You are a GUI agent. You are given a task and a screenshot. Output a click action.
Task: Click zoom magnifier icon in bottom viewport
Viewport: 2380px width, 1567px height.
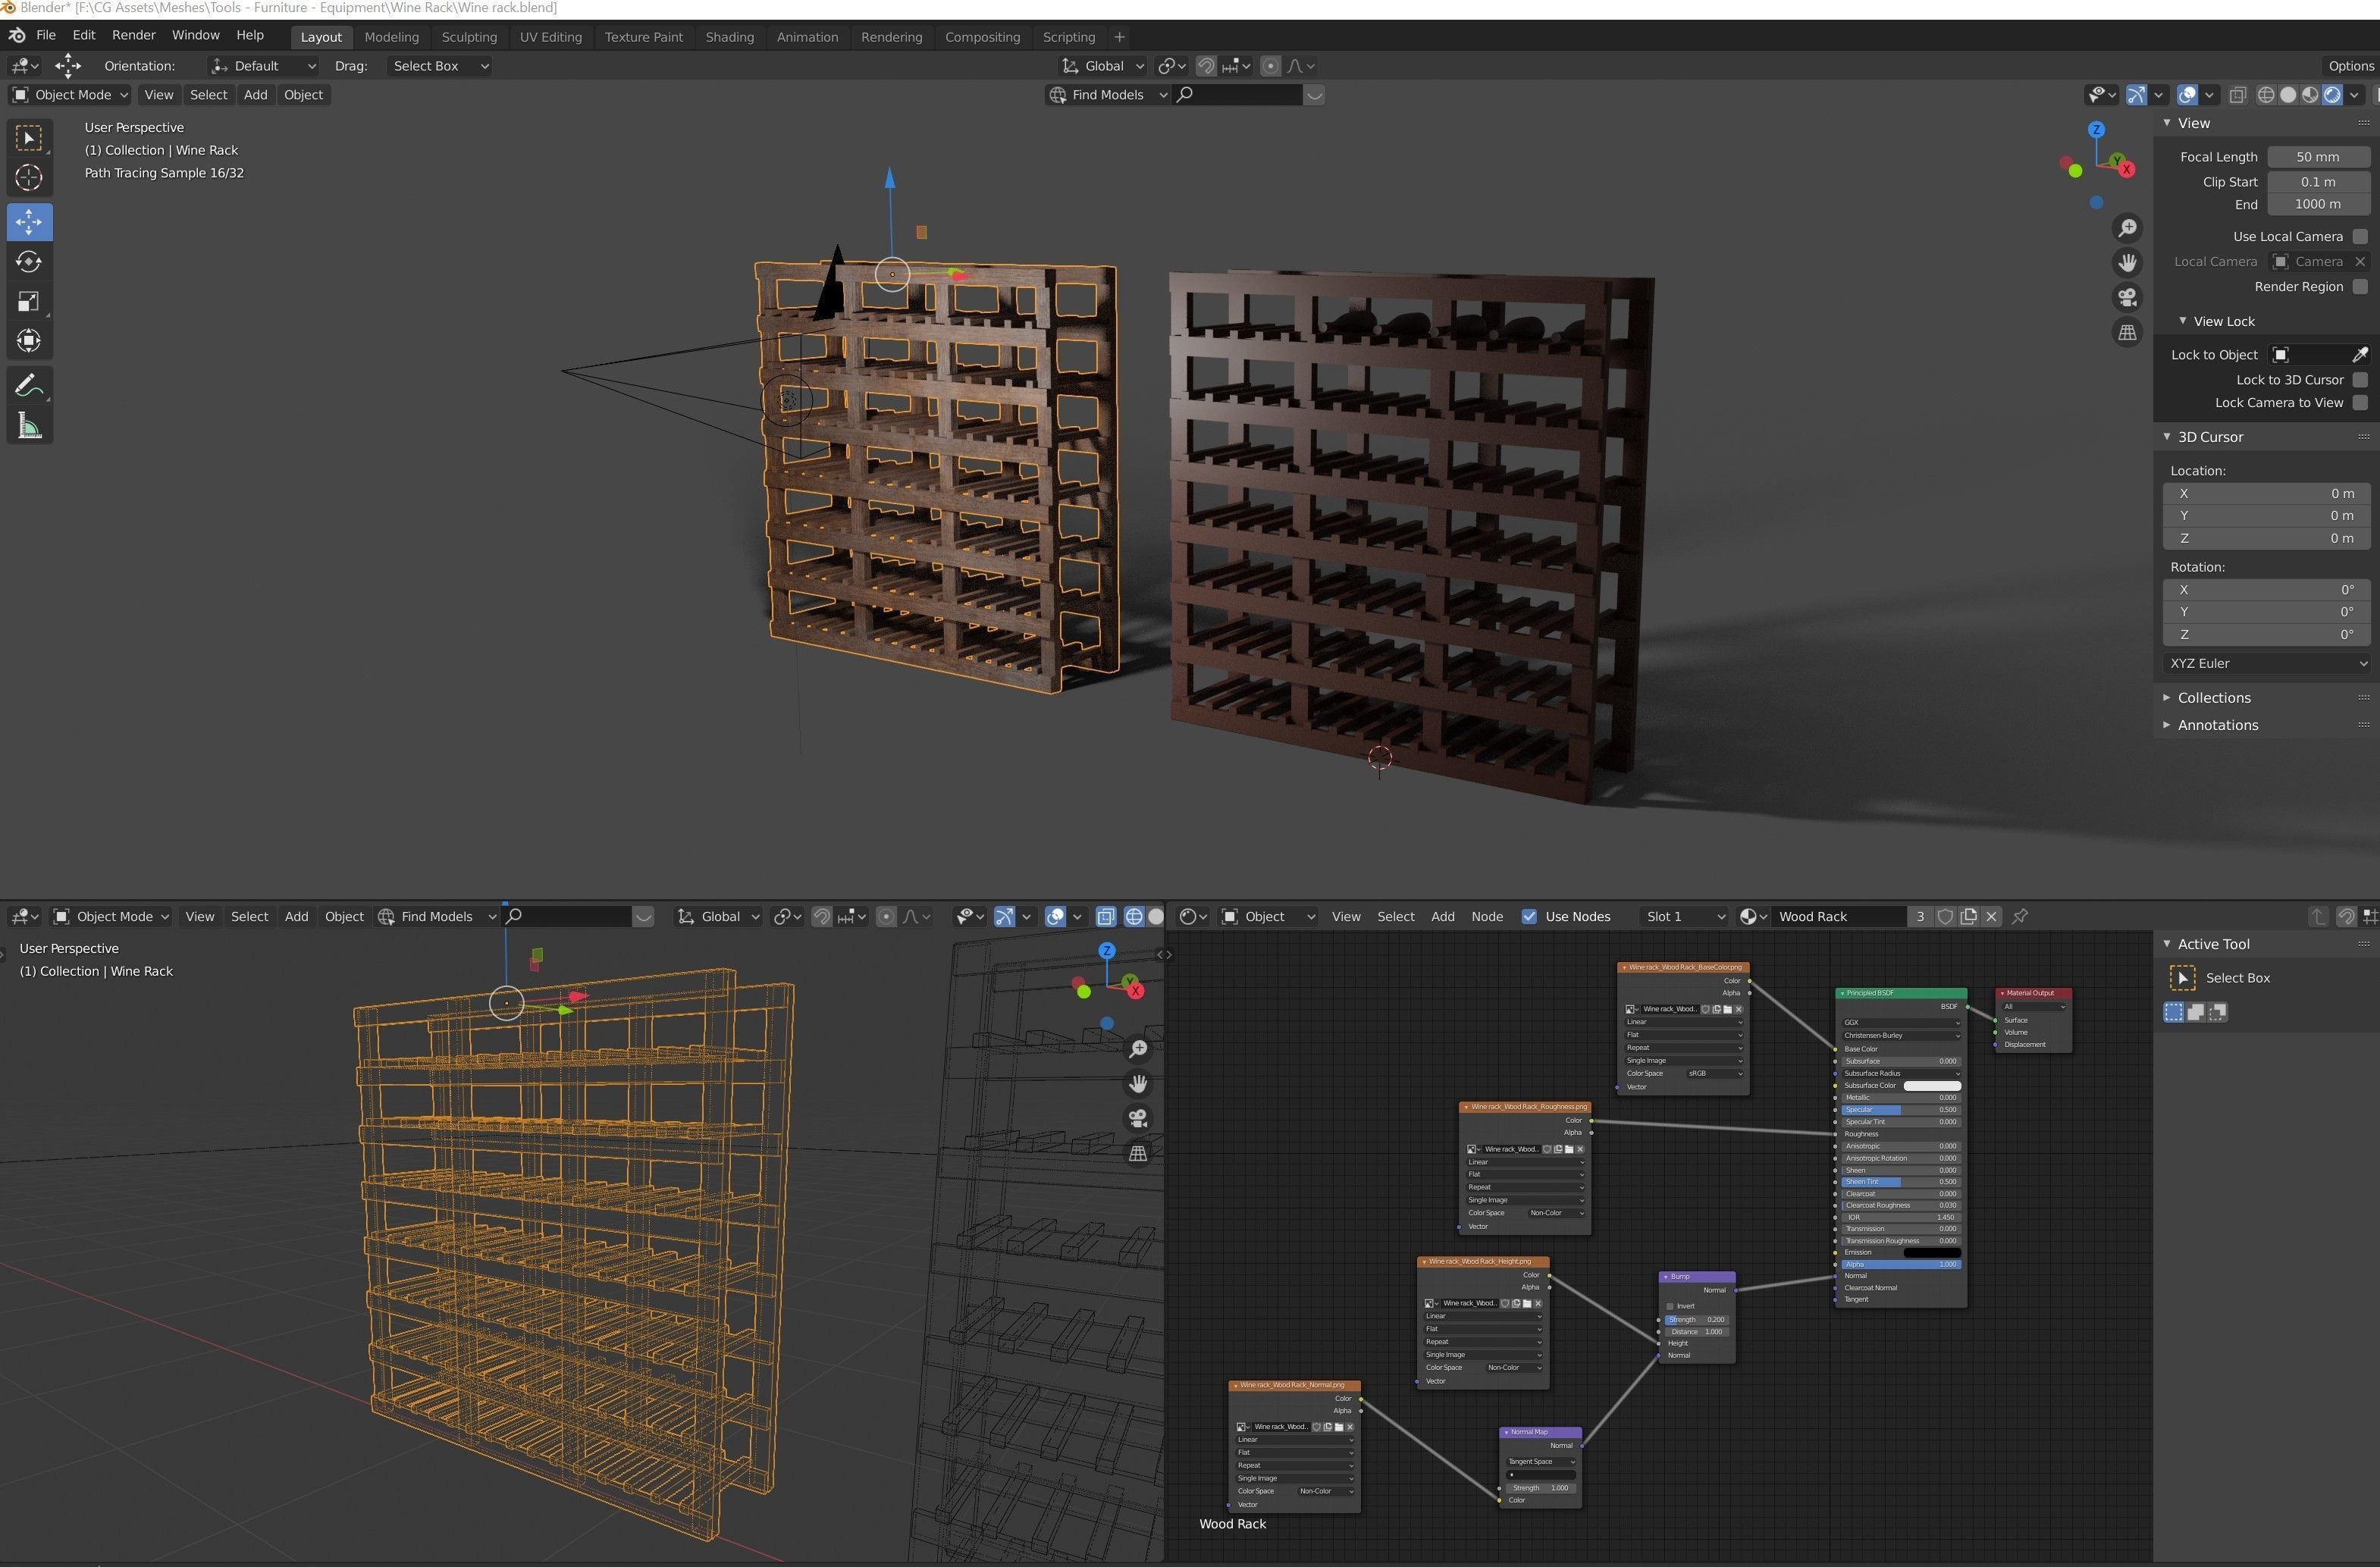(x=1138, y=1049)
